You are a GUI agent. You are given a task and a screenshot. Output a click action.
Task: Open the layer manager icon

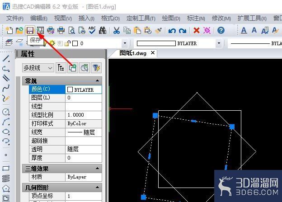[9, 43]
